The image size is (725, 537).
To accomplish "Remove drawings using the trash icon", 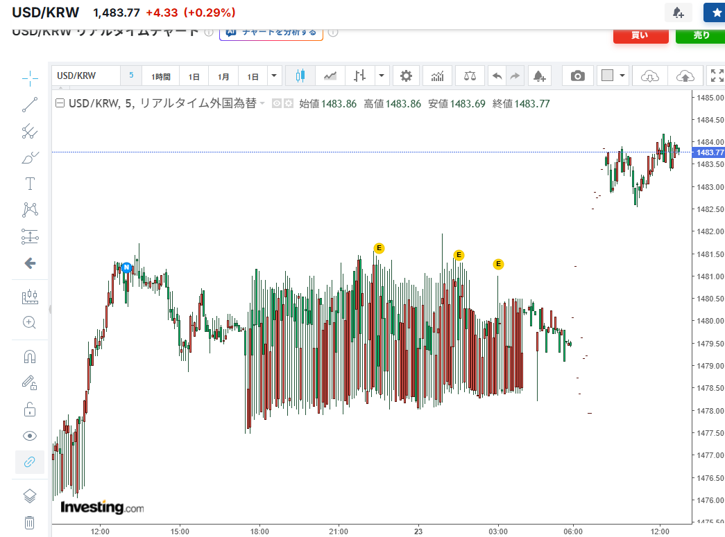I will 29,522.
